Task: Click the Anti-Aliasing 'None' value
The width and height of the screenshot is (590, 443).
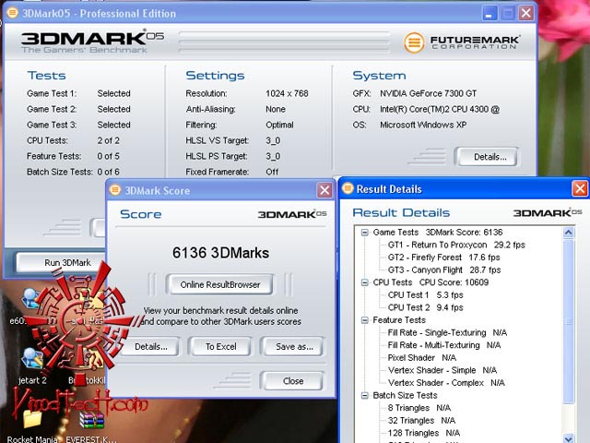Action: [x=276, y=109]
